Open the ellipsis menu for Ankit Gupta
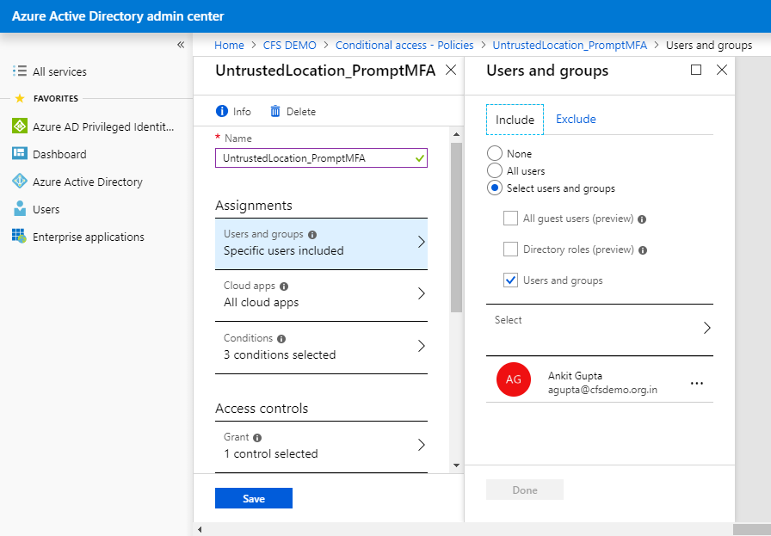Image resolution: width=771 pixels, height=536 pixels. pyautogui.click(x=697, y=383)
